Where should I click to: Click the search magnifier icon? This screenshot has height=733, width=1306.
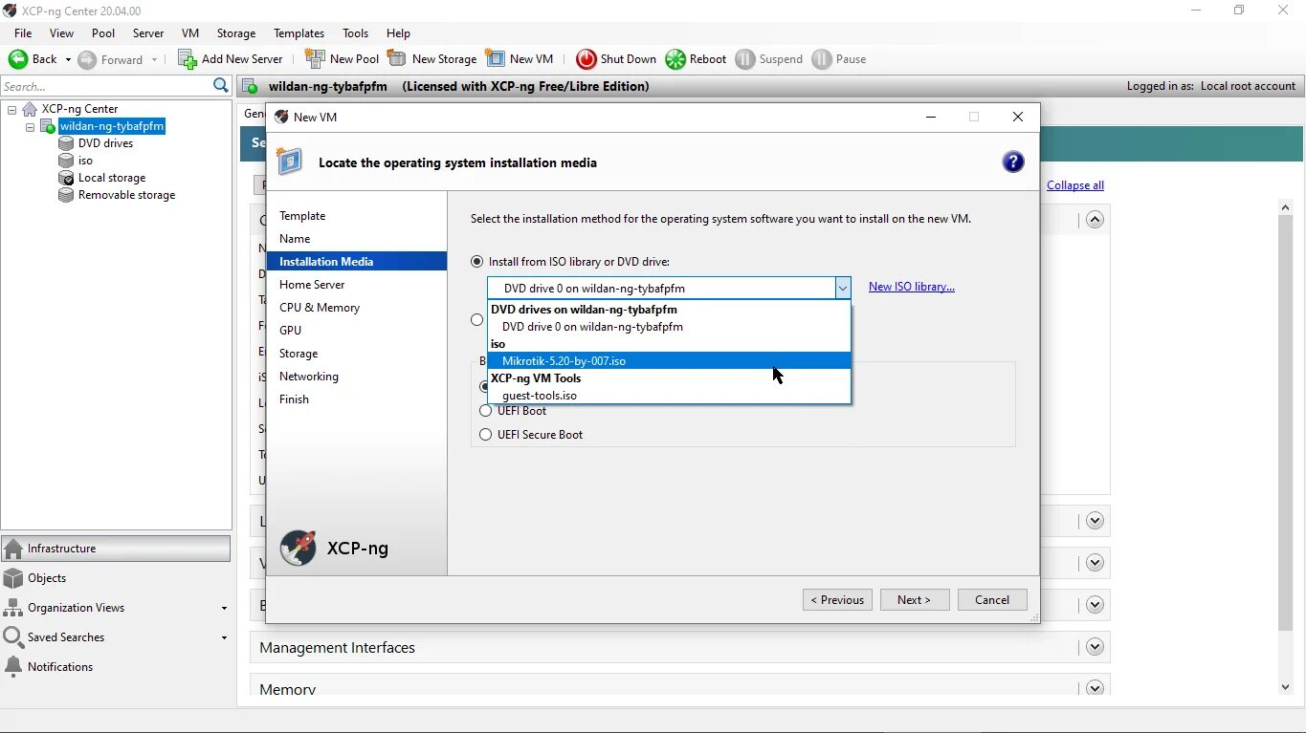[221, 86]
